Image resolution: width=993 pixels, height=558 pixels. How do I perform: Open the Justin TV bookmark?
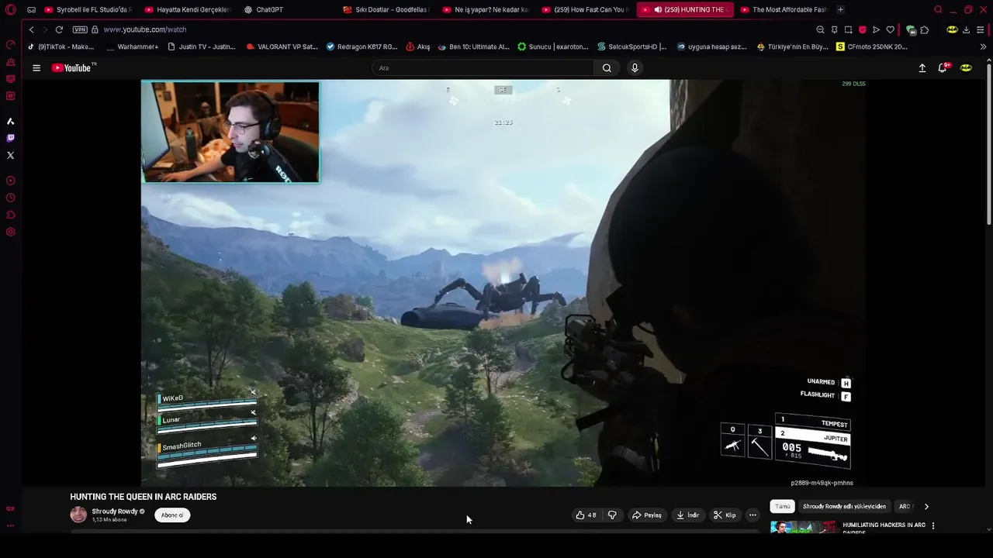[x=202, y=46]
